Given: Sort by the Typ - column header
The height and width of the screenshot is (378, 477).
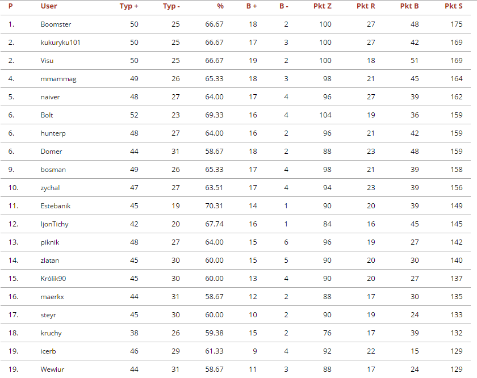Looking at the screenshot, I should pos(171,6).
